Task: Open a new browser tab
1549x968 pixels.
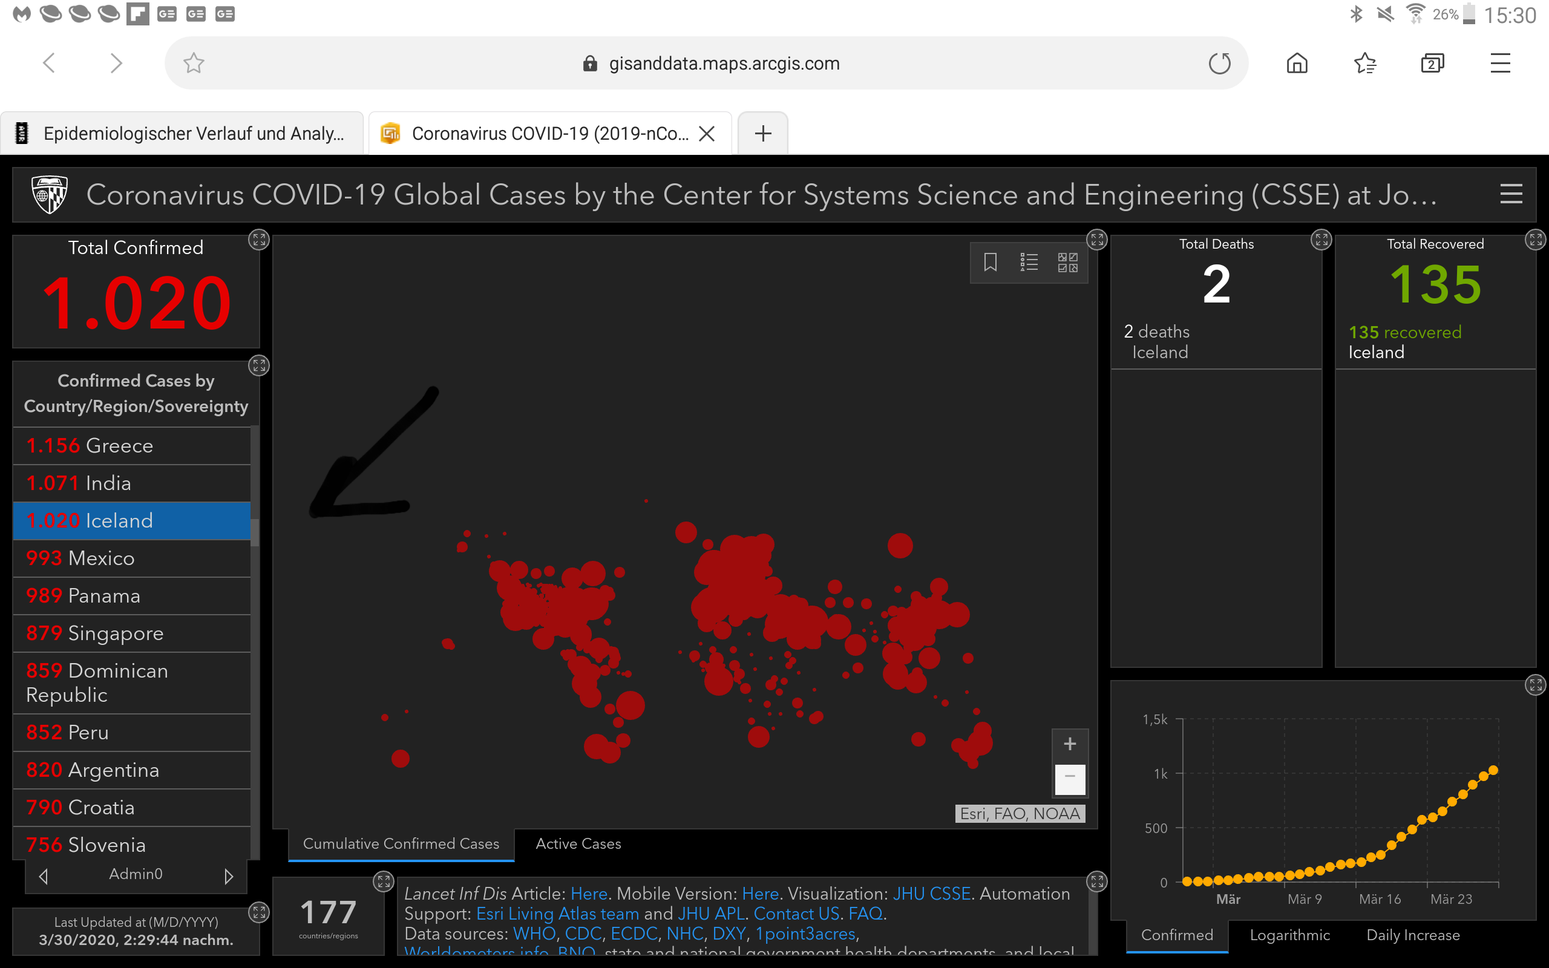Action: pos(762,133)
